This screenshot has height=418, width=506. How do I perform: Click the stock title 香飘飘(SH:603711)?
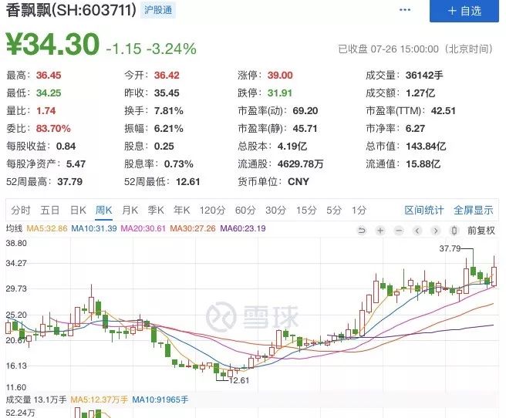[71, 10]
